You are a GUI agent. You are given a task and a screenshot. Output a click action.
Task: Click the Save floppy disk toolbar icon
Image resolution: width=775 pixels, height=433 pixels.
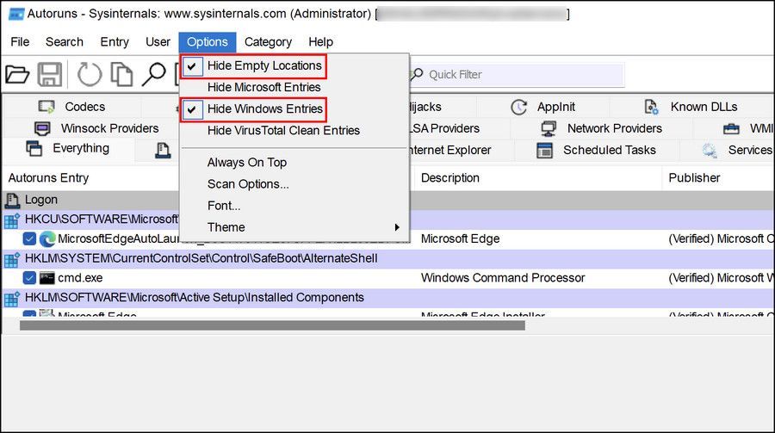tap(50, 75)
